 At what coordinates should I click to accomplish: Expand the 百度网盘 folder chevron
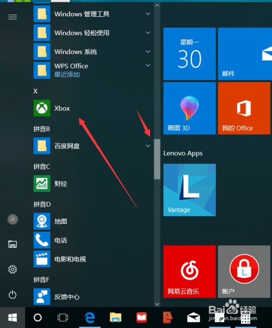click(x=148, y=146)
